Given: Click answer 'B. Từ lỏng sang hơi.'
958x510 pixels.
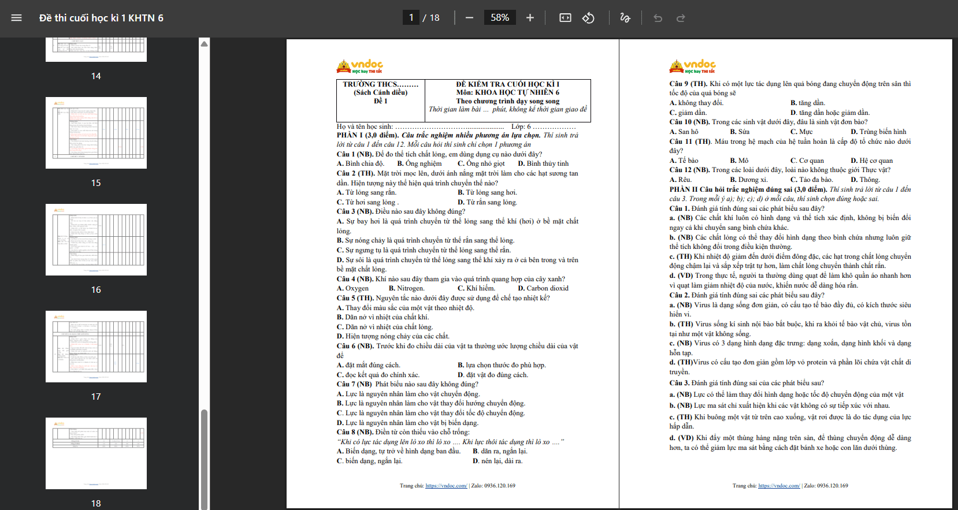Looking at the screenshot, I should coord(488,192).
